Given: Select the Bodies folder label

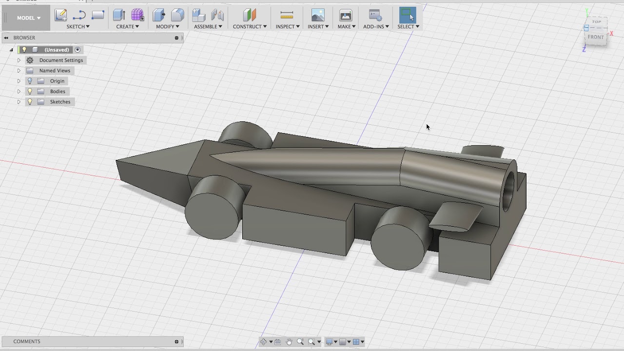Looking at the screenshot, I should pos(58,91).
